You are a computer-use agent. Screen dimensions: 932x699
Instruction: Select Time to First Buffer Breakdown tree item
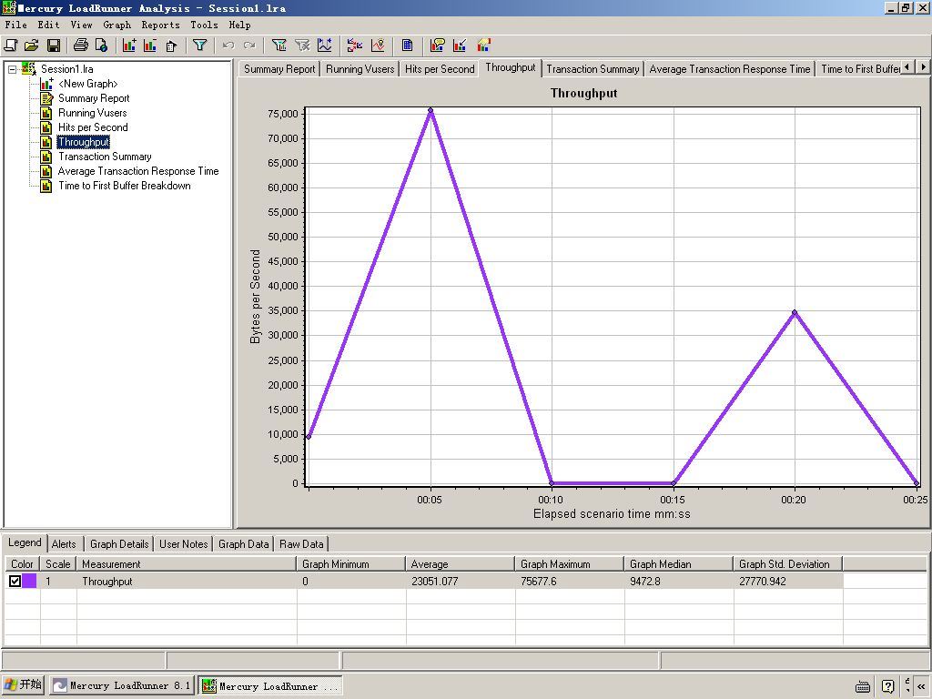click(x=124, y=186)
